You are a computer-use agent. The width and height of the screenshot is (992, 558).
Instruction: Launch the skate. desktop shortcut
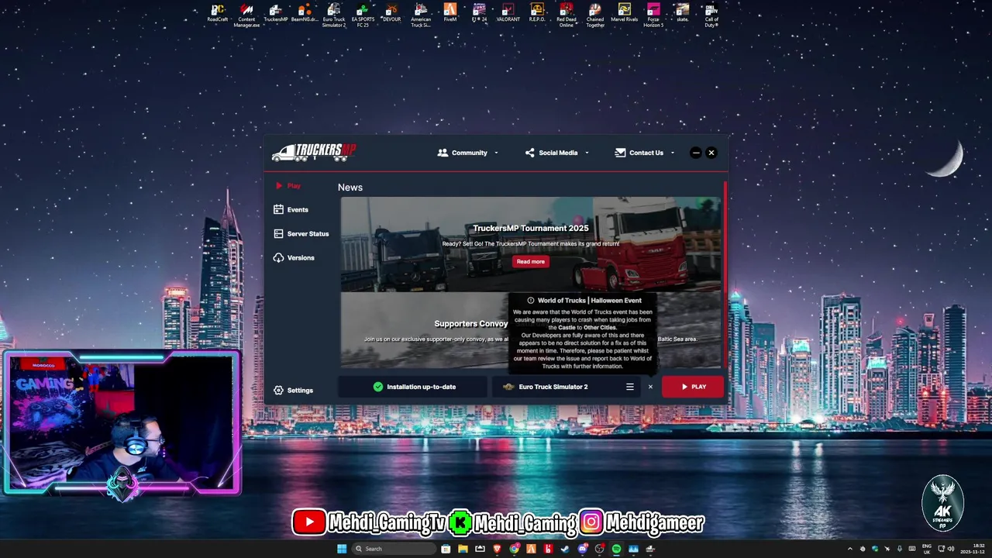[682, 14]
